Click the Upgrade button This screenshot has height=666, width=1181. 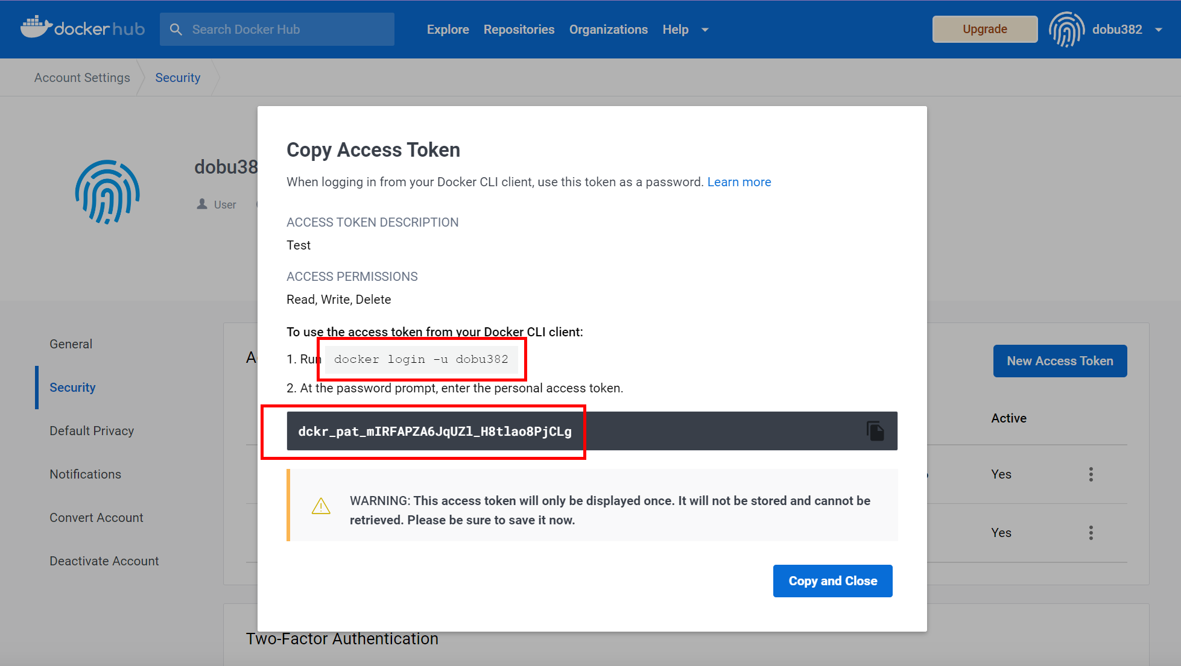[x=984, y=29]
